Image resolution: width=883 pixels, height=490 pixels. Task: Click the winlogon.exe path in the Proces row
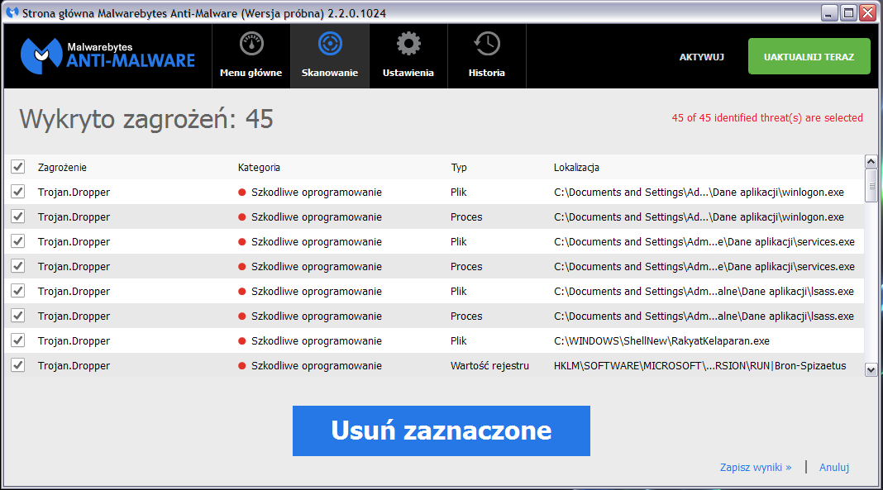699,216
